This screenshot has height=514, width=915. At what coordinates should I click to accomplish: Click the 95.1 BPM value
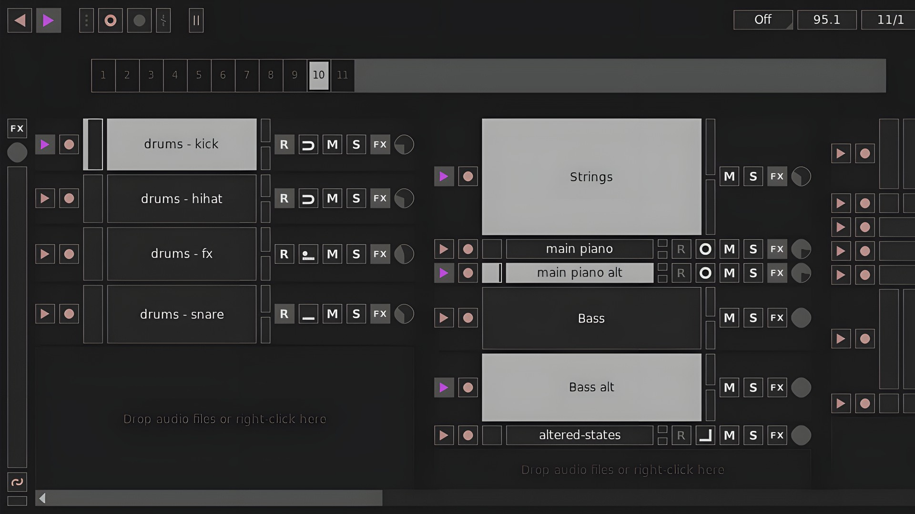click(x=827, y=20)
